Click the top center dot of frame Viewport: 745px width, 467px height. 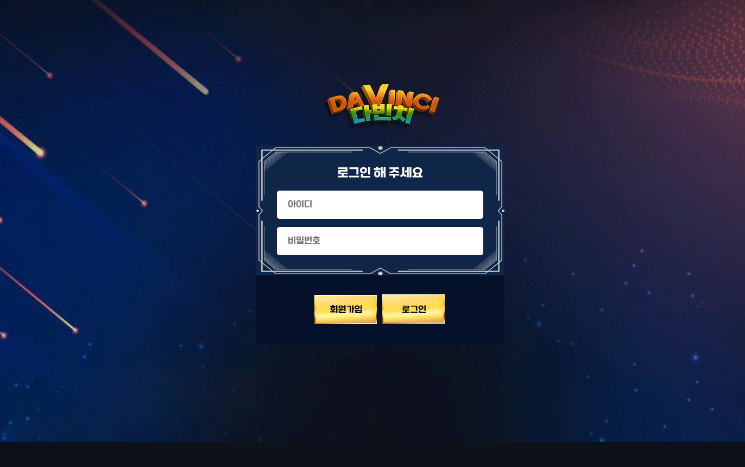380,148
